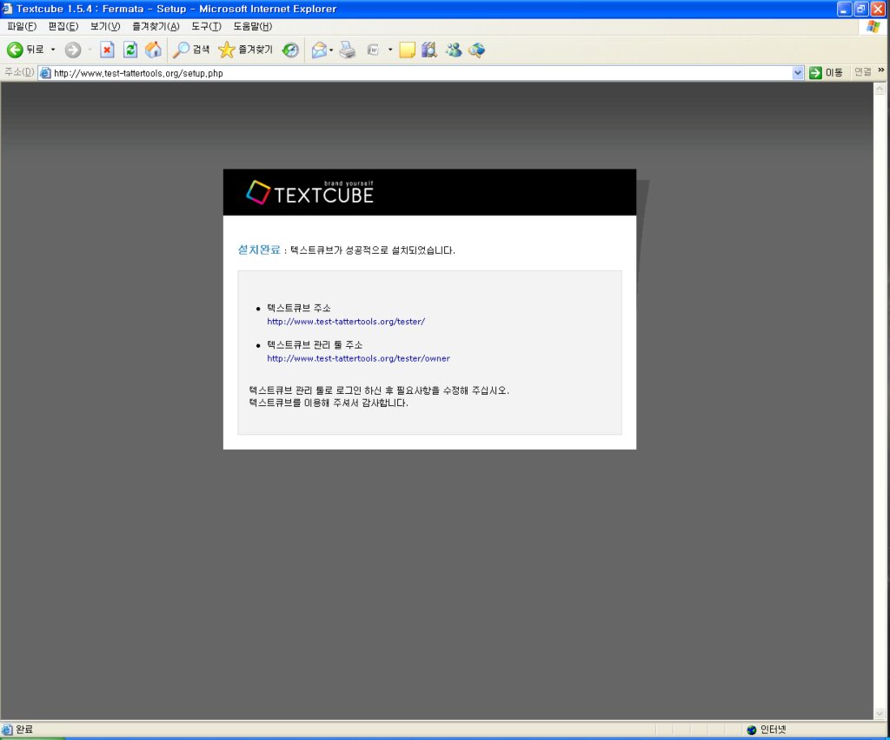Click the 완료 status bar text
The width and height of the screenshot is (890, 740).
23,730
